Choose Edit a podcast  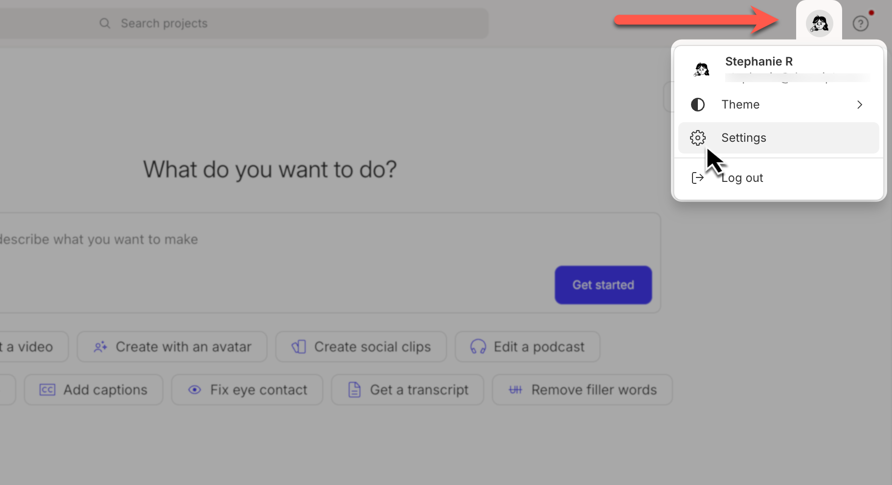coord(528,347)
